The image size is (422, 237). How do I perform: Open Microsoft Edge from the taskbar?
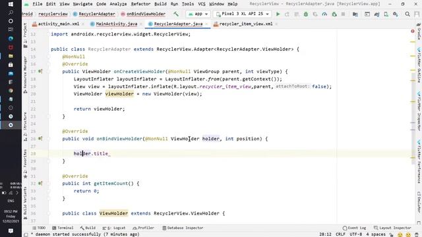[x=11, y=38]
